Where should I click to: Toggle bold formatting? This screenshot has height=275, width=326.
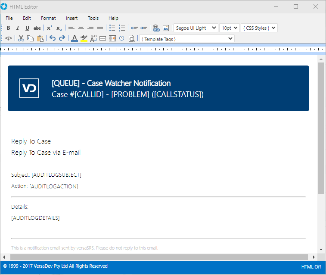(8, 28)
